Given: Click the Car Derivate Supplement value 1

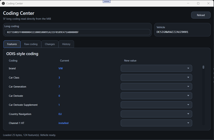Looking at the screenshot, I should point(59,105).
